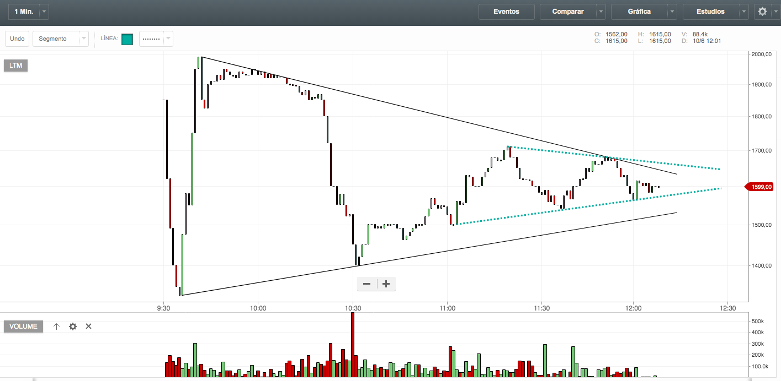Viewport: 781px width, 381px height.
Task: Click the 1400,00 price axis label
Action: click(x=762, y=265)
